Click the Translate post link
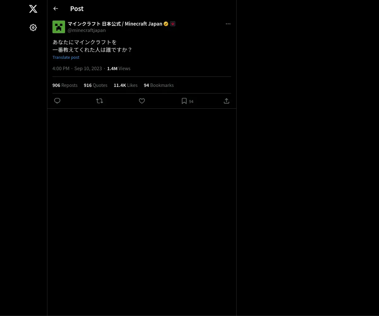The height and width of the screenshot is (316, 379). click(x=66, y=57)
